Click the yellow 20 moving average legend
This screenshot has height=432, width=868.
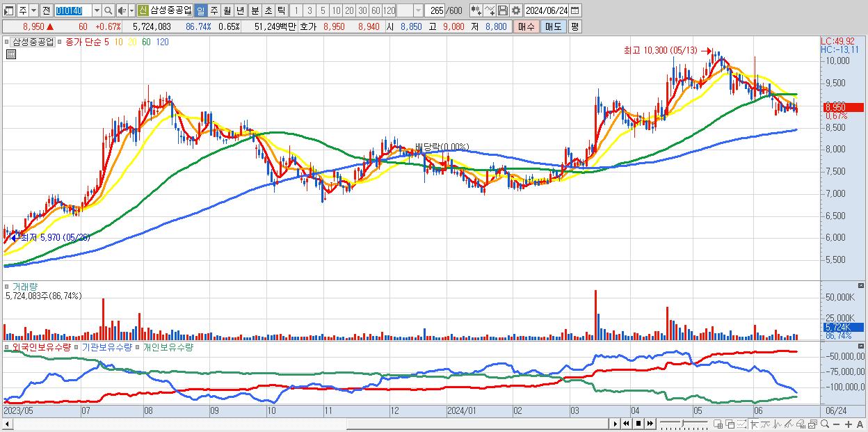click(132, 42)
